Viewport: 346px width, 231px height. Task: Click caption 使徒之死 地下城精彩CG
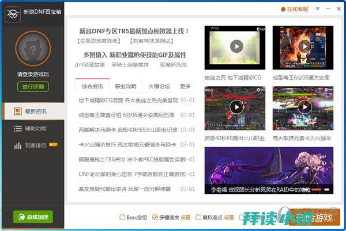tap(233, 78)
